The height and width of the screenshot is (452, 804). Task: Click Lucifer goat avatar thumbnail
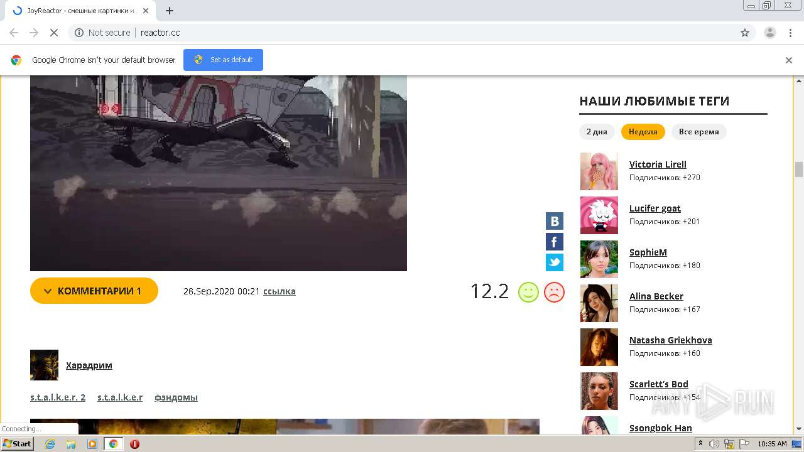pyautogui.click(x=599, y=215)
